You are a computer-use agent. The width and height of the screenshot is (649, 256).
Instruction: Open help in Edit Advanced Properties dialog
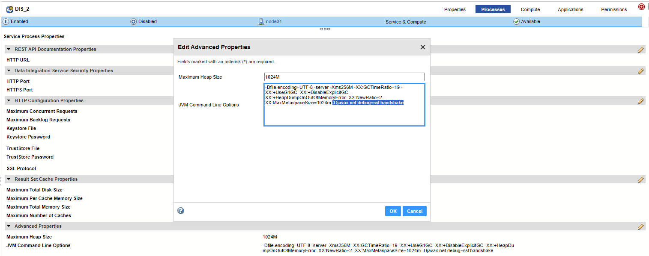[x=181, y=211]
